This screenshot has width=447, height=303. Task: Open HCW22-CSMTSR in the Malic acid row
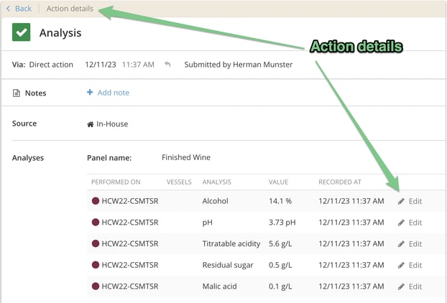click(x=130, y=286)
